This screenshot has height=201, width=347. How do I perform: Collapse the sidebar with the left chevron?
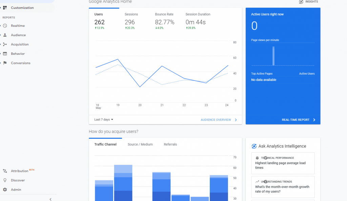point(50,199)
